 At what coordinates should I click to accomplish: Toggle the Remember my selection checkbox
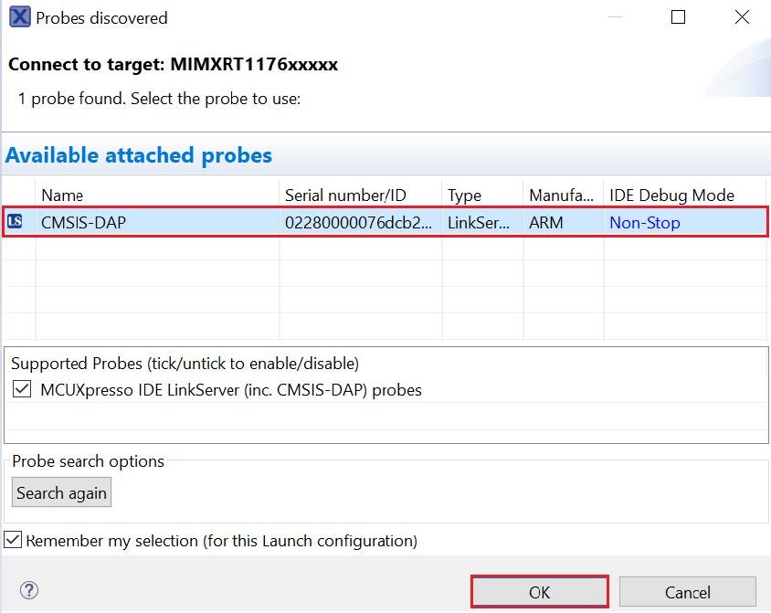[x=14, y=540]
